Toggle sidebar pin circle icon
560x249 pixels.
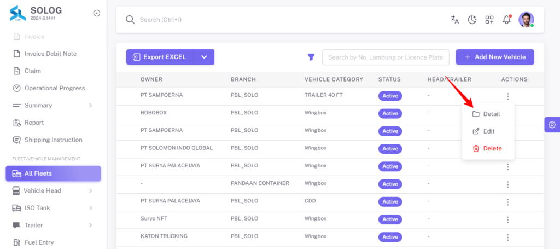(97, 13)
